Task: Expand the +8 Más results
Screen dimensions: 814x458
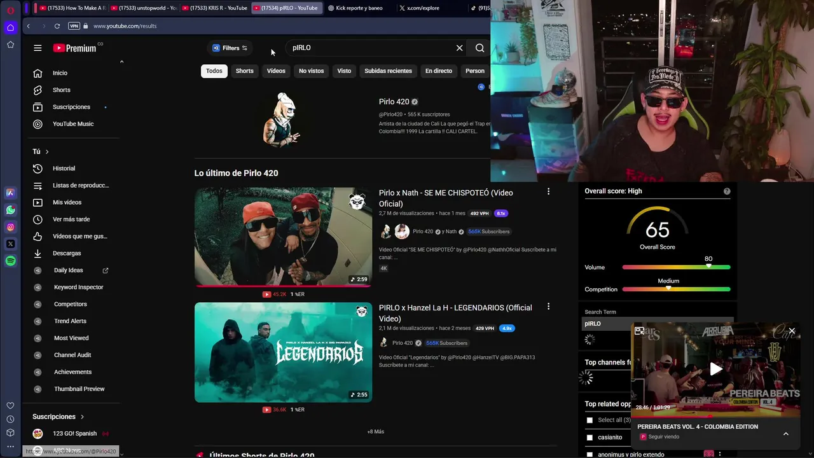Action: tap(375, 431)
